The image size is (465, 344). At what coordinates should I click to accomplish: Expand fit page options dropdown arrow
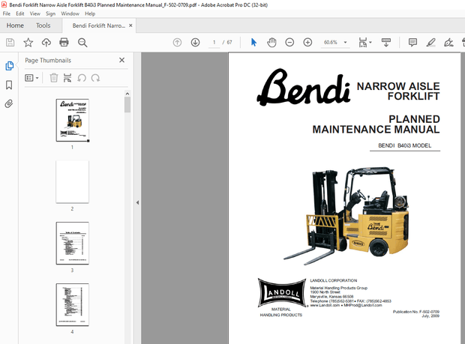[x=370, y=43]
